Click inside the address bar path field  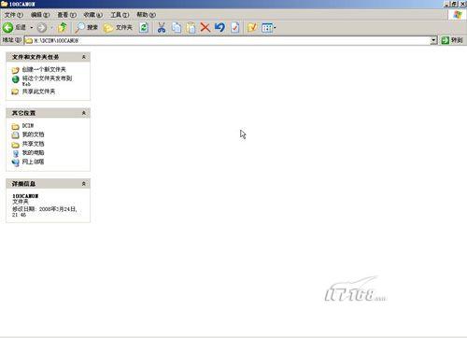click(x=227, y=40)
